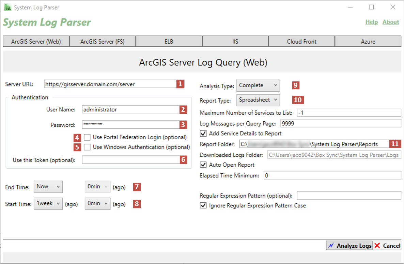Close the System Log Parser window
Image resolution: width=404 pixels, height=264 pixels.
click(393, 7)
